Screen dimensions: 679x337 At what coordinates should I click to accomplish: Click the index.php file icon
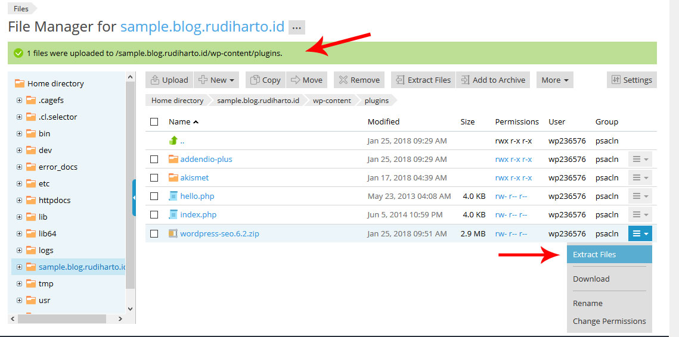coord(173,214)
